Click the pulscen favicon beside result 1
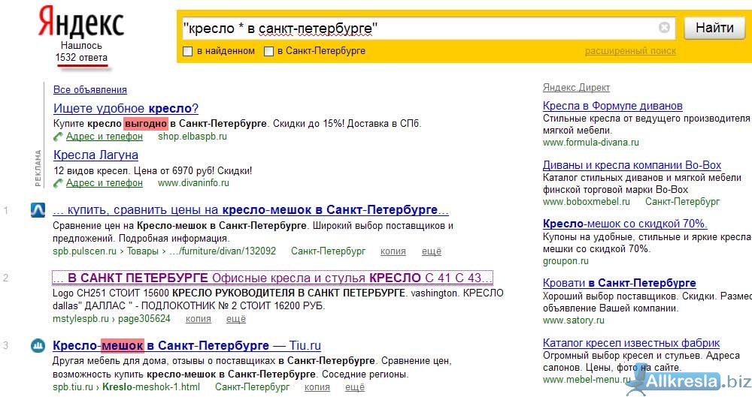Screen dimensions: 752x397 pos(38,209)
